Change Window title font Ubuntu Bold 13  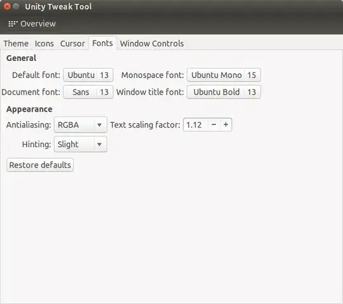(x=224, y=92)
